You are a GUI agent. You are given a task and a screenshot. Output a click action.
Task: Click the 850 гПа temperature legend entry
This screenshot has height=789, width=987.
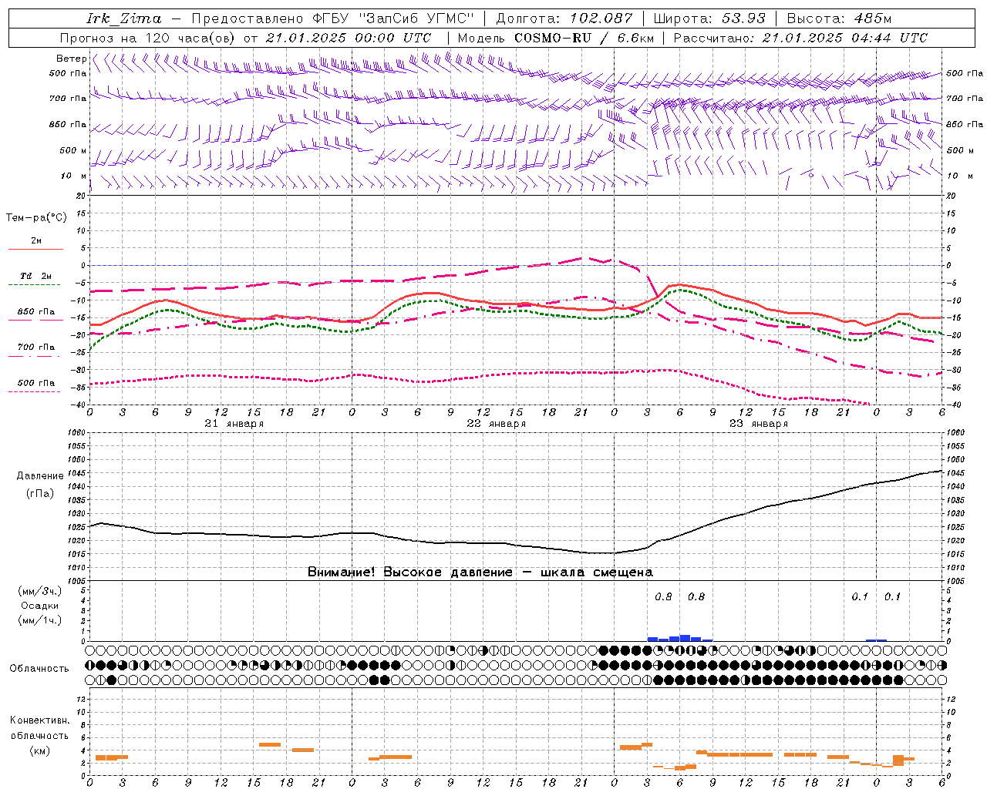(36, 311)
